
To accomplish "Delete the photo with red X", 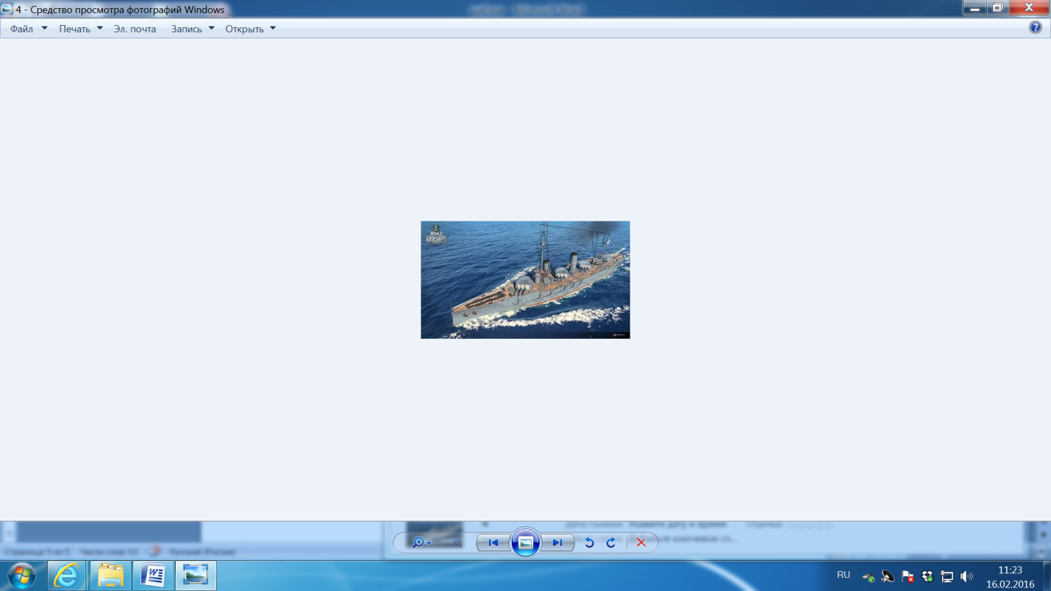I will click(x=641, y=542).
